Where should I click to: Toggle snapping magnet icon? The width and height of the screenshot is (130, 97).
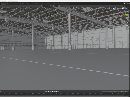pyautogui.click(x=54, y=6)
